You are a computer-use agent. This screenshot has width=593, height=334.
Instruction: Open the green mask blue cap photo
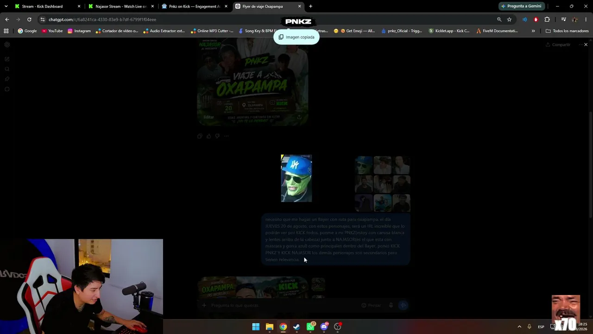[296, 179]
